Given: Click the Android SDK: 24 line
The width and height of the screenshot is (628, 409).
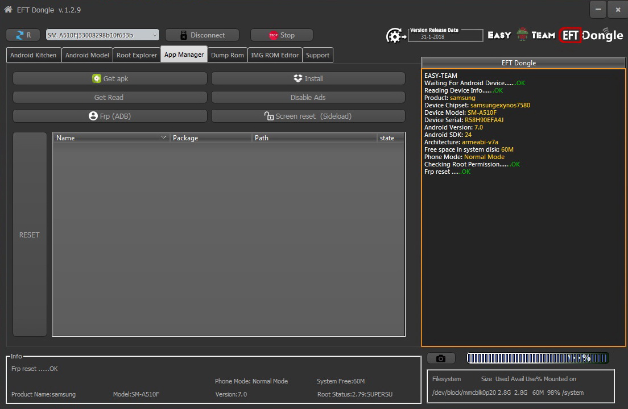Looking at the screenshot, I should click(x=448, y=135).
